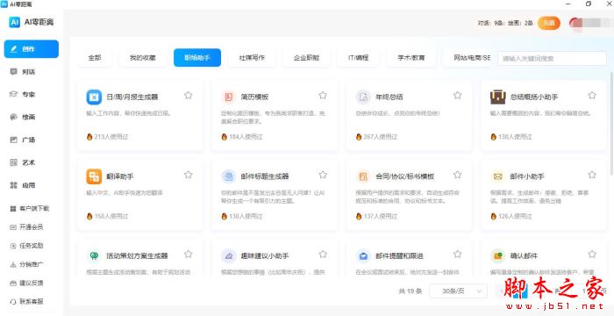Open the 趣味建议小助手 card icon
The width and height of the screenshot is (614, 316).
(x=229, y=255)
